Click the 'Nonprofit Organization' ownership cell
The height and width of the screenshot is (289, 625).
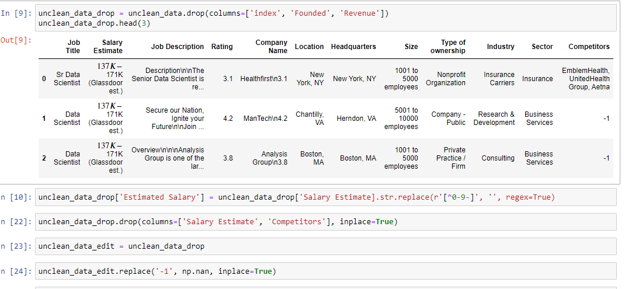(446, 79)
